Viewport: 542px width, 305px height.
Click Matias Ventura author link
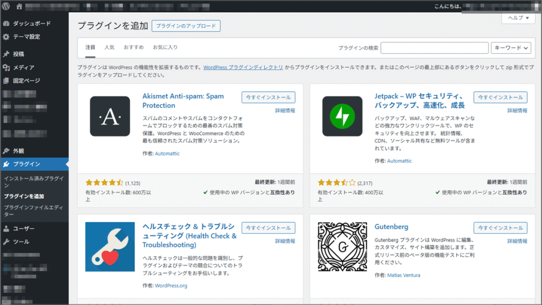pos(404,275)
